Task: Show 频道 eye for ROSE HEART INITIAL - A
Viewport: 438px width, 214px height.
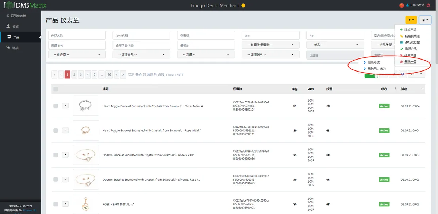Action: [328, 204]
